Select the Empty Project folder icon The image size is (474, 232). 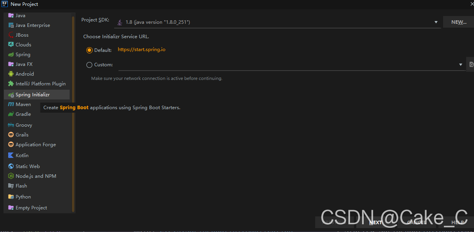pos(11,208)
